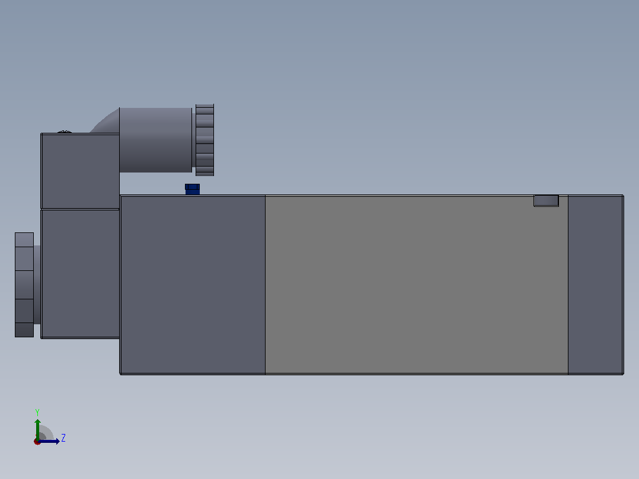
Task: Click the green Y axis of triad
Action: (x=37, y=429)
